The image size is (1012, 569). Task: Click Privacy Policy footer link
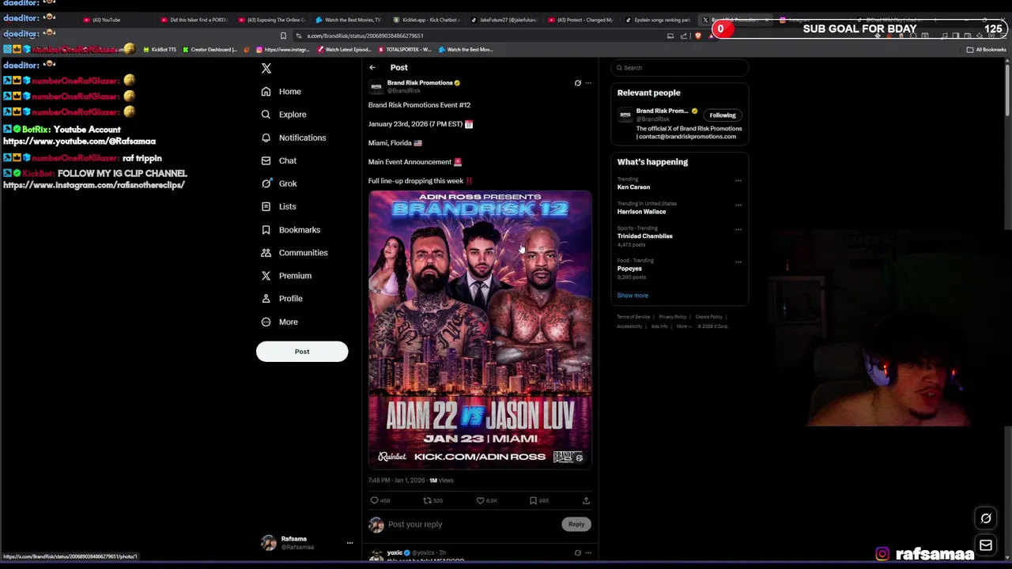tap(673, 317)
